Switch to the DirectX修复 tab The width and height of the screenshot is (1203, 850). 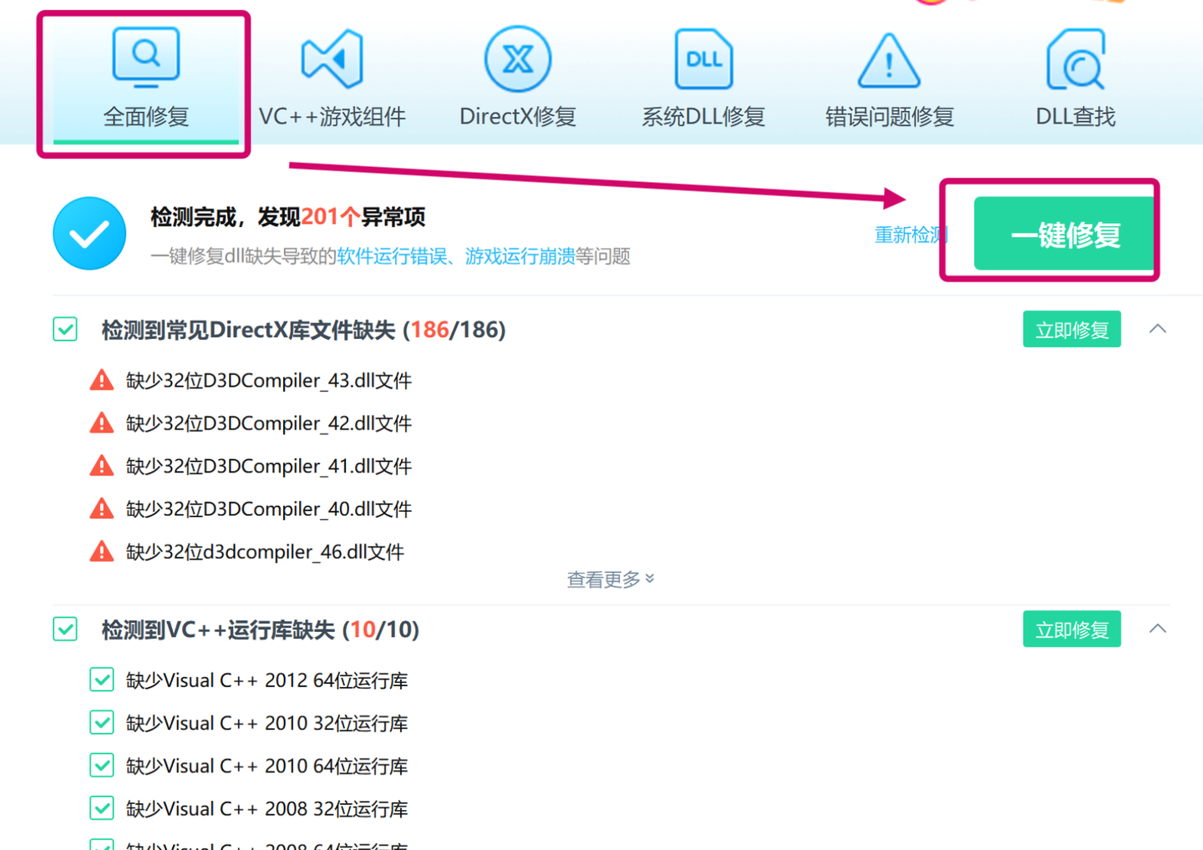pyautogui.click(x=517, y=115)
